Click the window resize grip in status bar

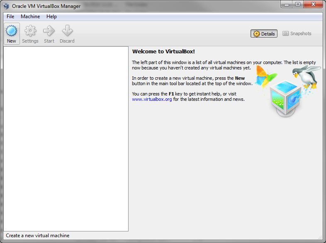(x=320, y=237)
